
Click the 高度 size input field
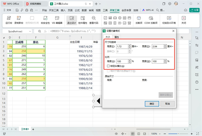pyautogui.click(x=122, y=46)
